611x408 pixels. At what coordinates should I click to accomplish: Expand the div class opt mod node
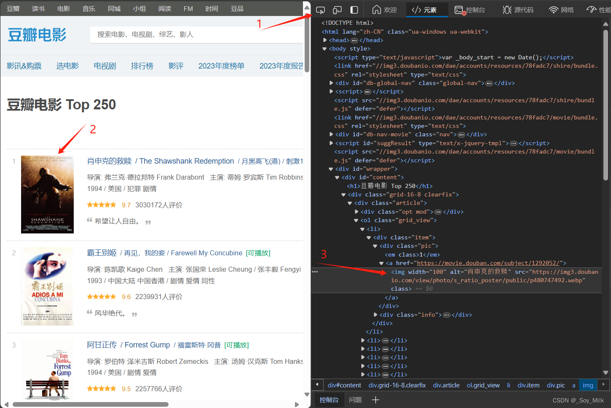(356, 212)
